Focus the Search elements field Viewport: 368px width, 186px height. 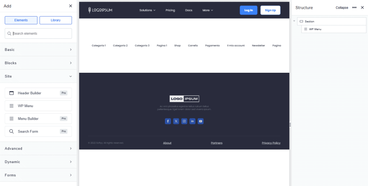pos(38,33)
